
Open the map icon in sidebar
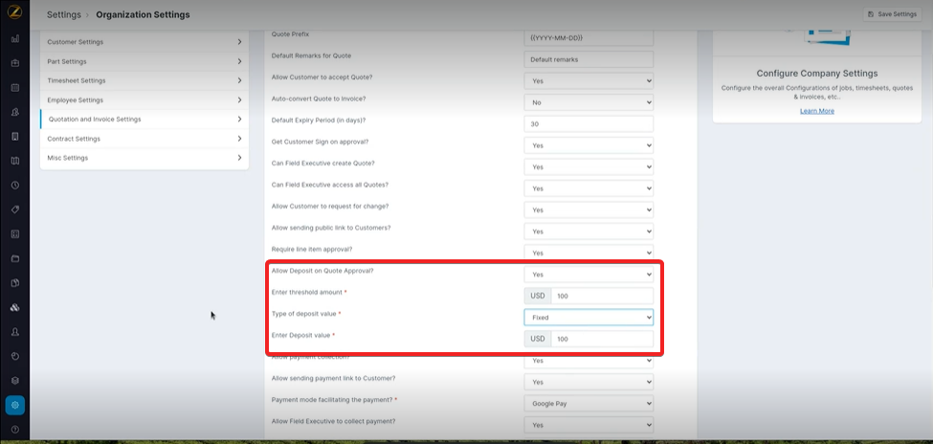(x=15, y=161)
